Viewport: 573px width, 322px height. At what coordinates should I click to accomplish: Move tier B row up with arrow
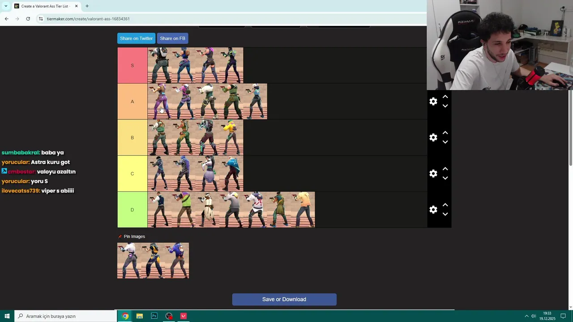click(445, 133)
